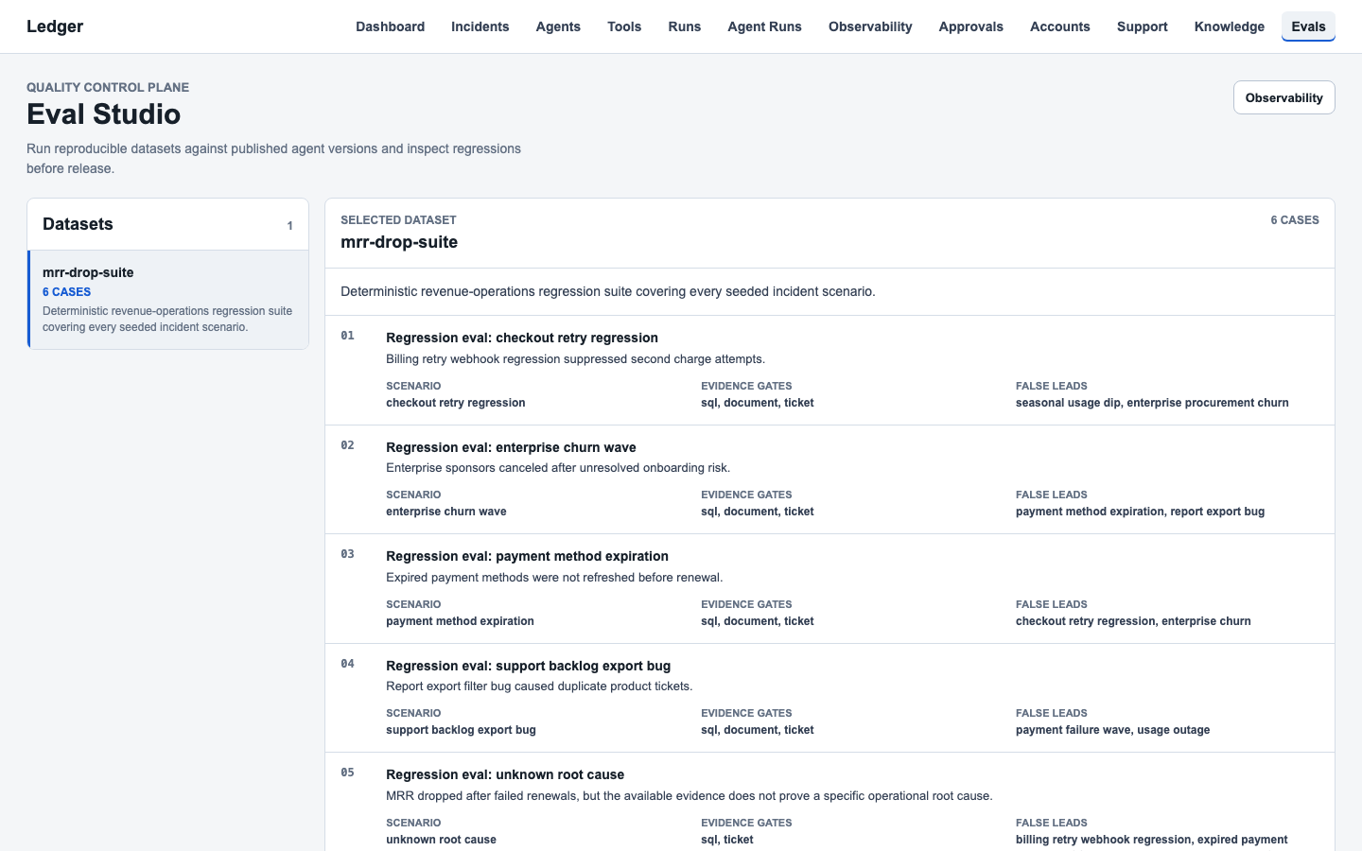The image size is (1362, 851).
Task: Open the Runs nav item
Action: [x=684, y=26]
